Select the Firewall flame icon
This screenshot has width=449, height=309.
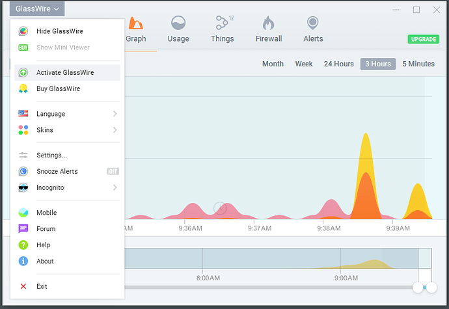click(x=268, y=24)
